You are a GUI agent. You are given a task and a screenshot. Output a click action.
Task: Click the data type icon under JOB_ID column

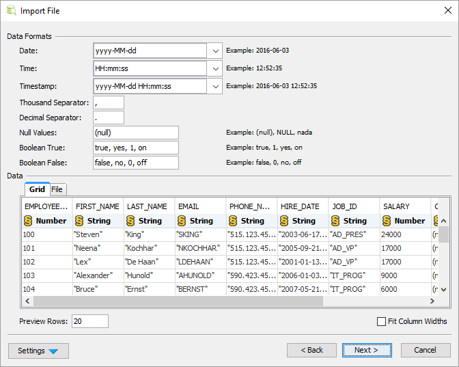[x=335, y=221]
